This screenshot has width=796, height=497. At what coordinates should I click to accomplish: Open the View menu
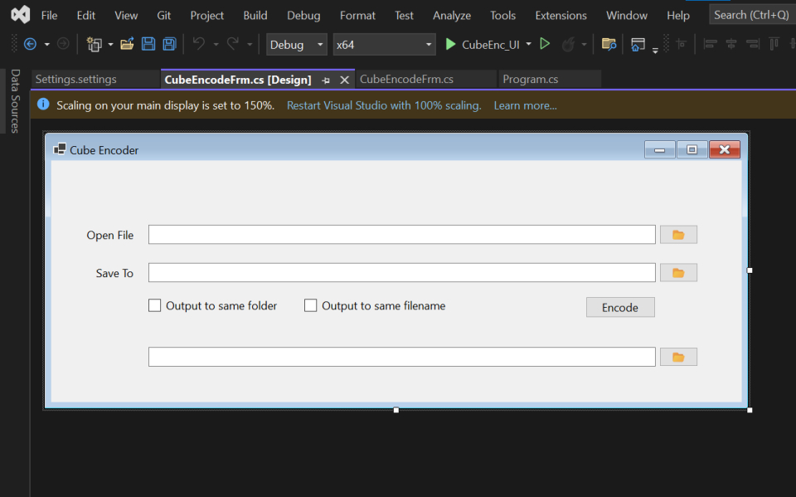coord(126,16)
